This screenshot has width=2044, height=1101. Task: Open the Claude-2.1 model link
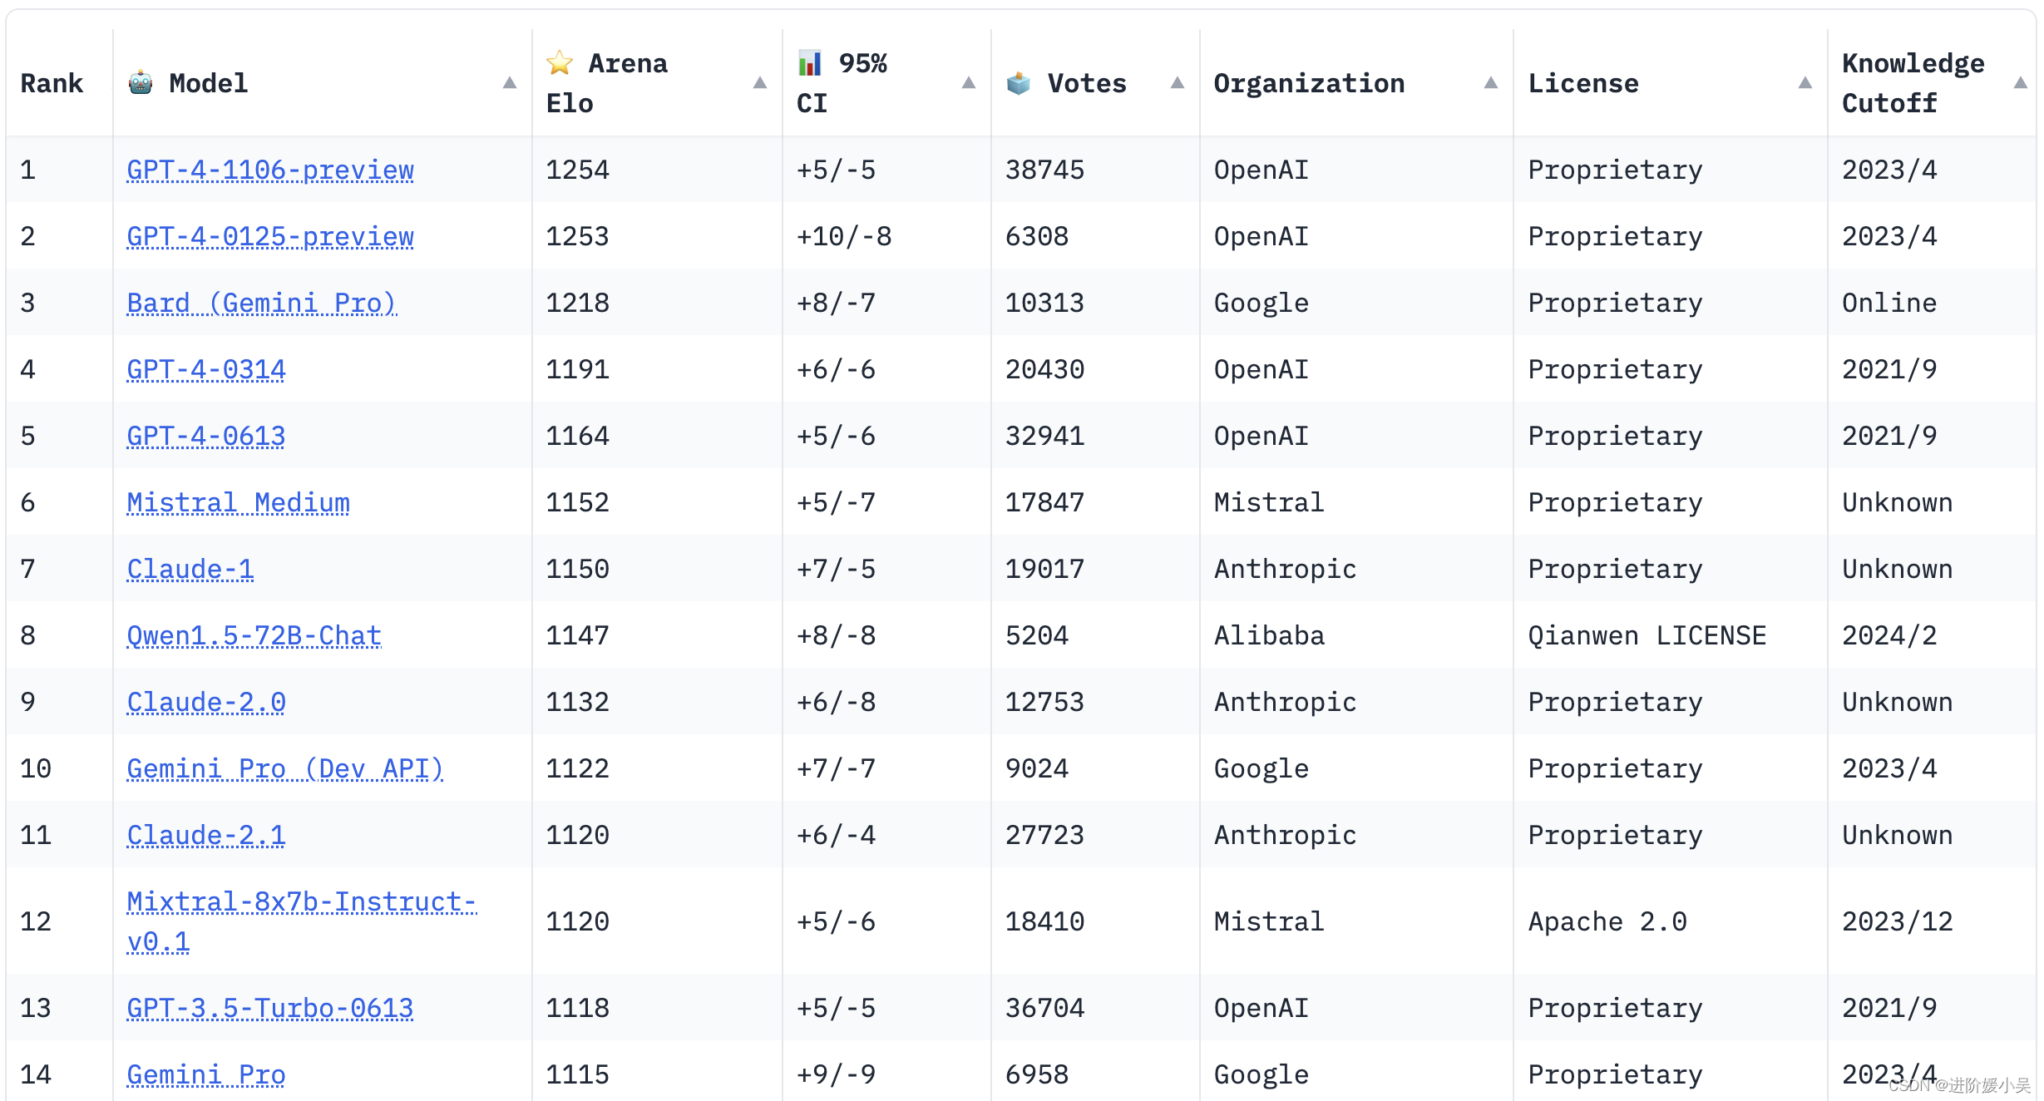[x=206, y=835]
